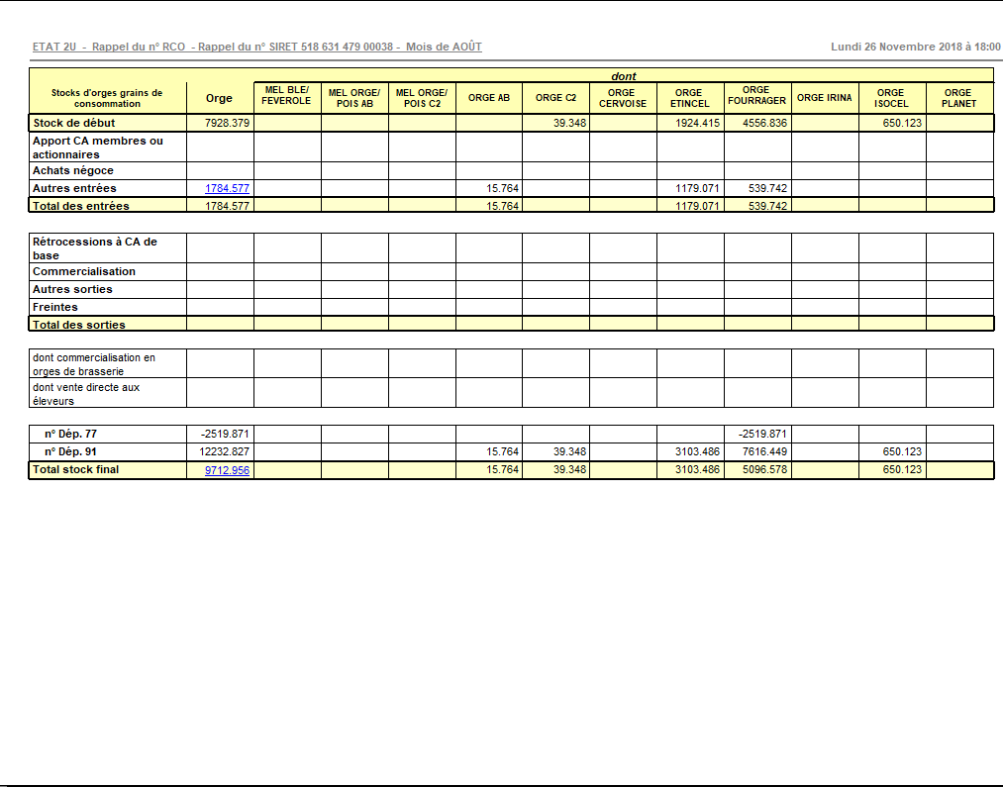
Task: Click the 'dont' group header above columns
Action: pyautogui.click(x=624, y=76)
